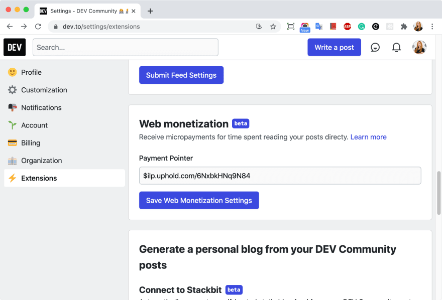Click the DEV logo home icon
The height and width of the screenshot is (300, 442).
15,47
